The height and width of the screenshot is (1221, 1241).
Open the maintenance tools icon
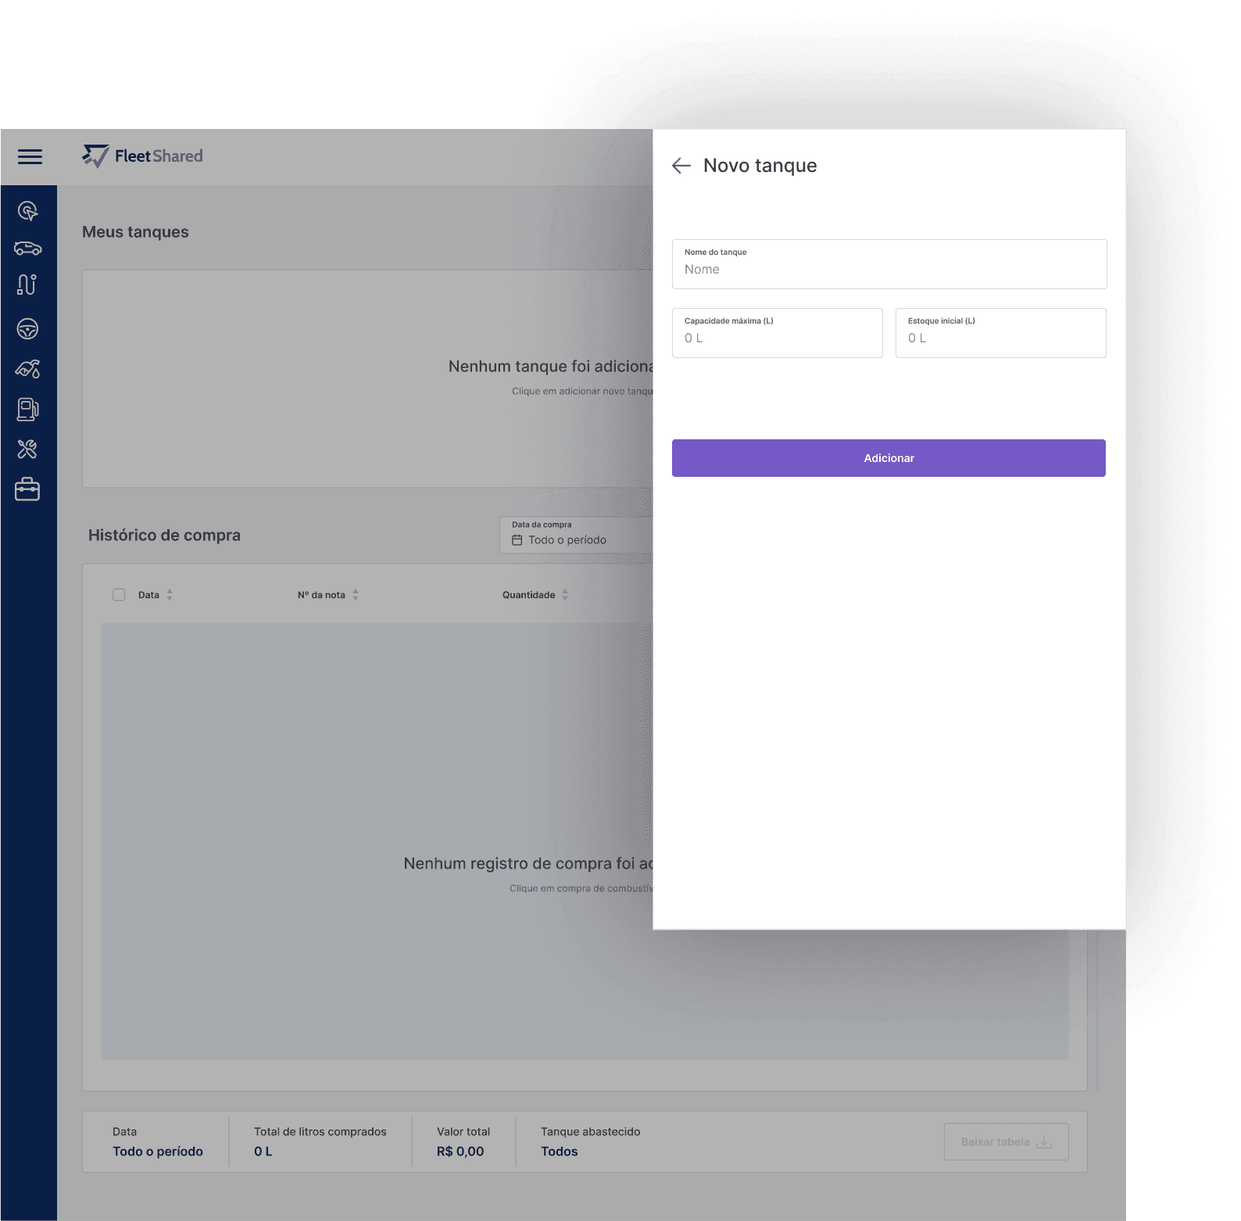tap(27, 449)
